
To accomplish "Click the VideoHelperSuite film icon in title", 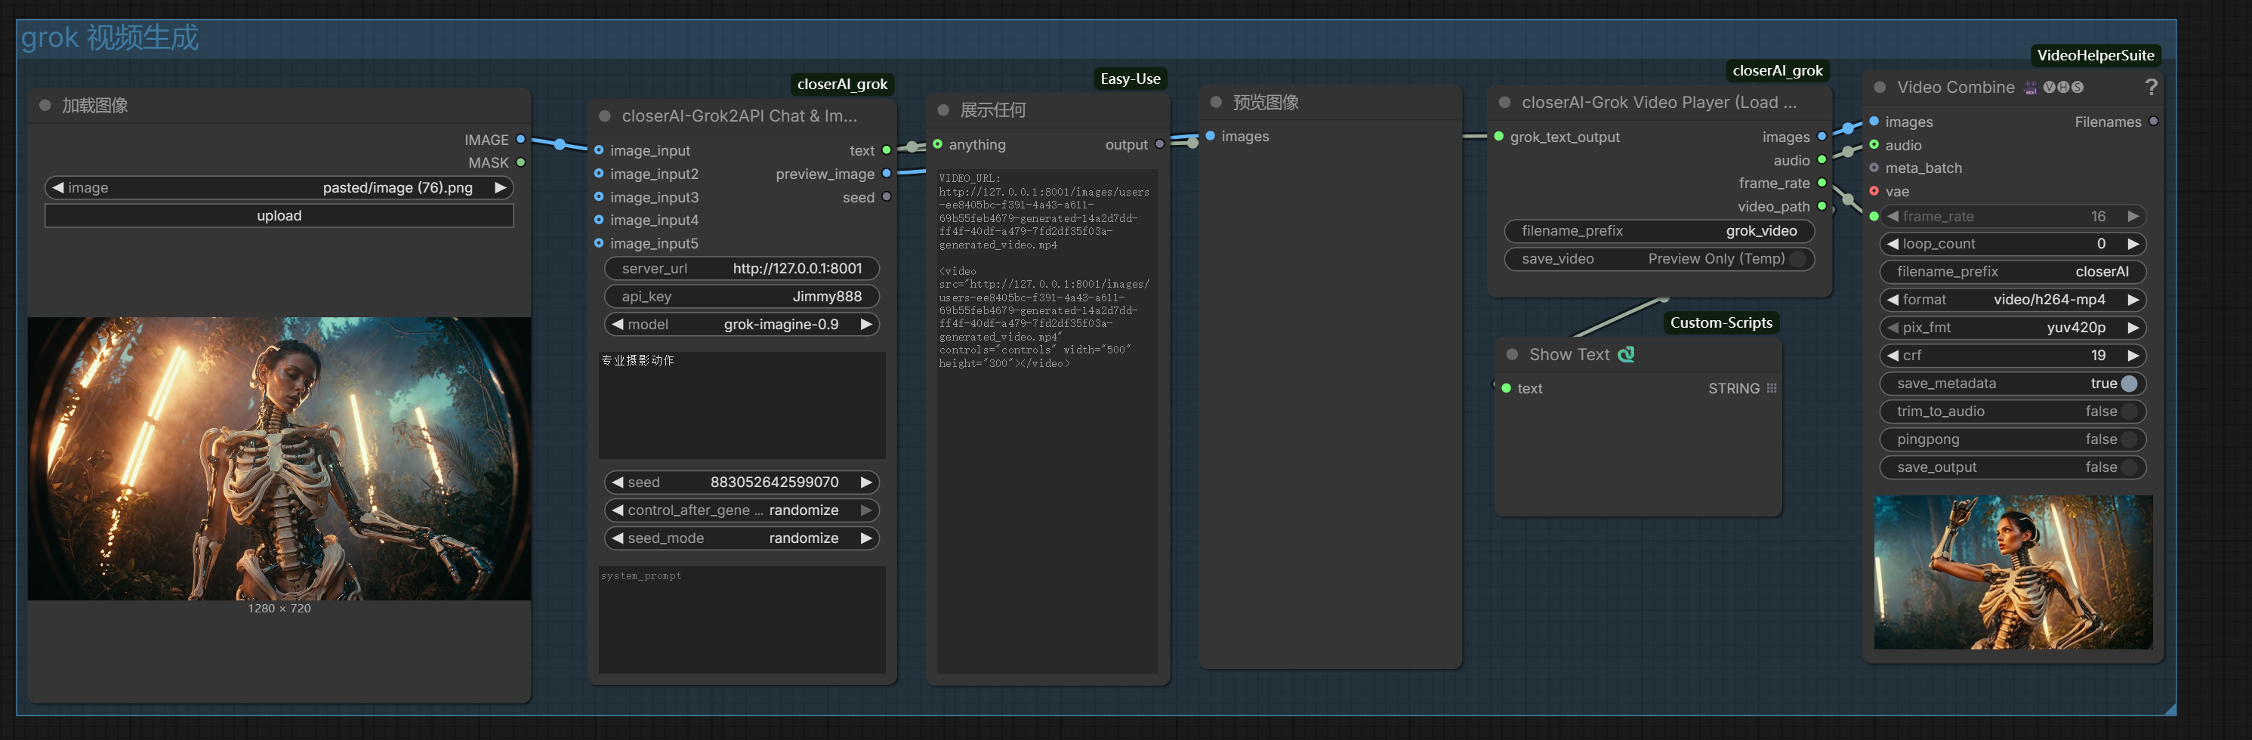I will (2030, 88).
